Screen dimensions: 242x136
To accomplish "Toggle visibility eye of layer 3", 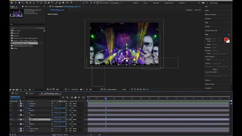I will coord(10,110).
